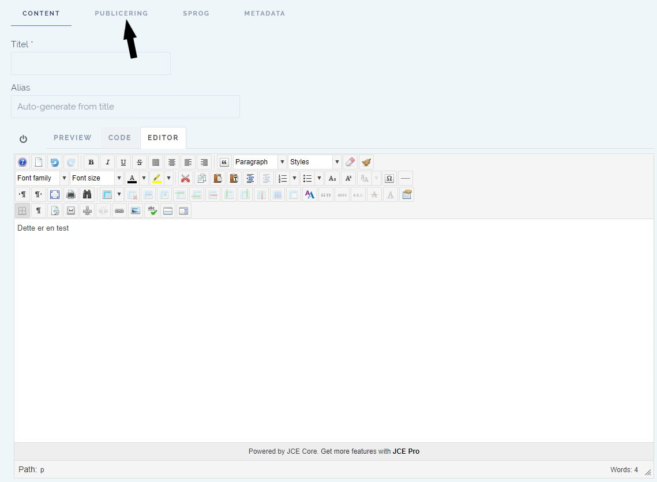Click the binoculars find icon
The image size is (657, 482).
point(87,195)
